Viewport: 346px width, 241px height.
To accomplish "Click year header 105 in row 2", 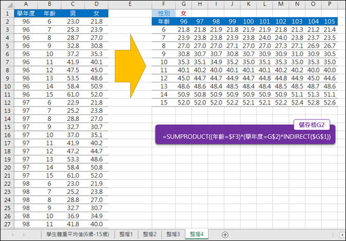I will [330, 22].
